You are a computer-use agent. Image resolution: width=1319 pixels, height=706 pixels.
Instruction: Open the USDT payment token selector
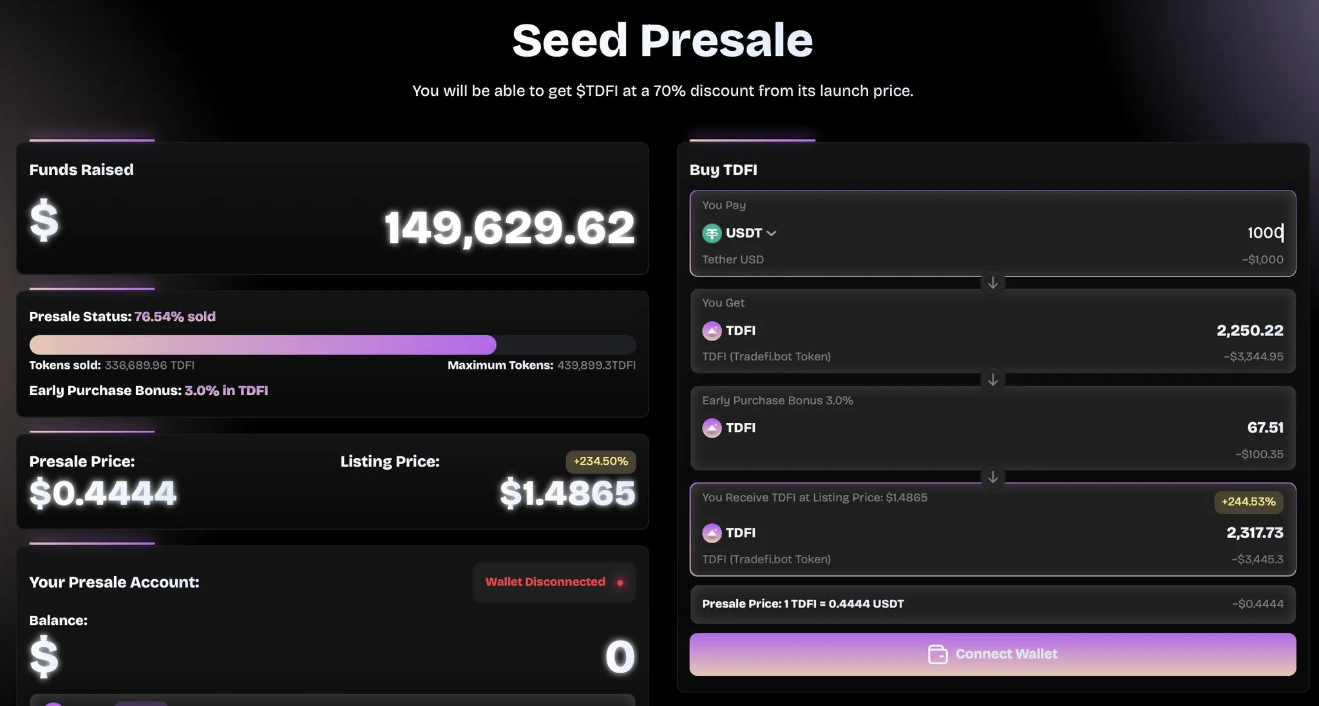click(739, 233)
